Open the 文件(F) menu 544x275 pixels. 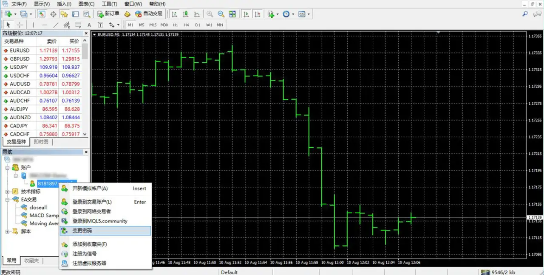click(x=19, y=4)
